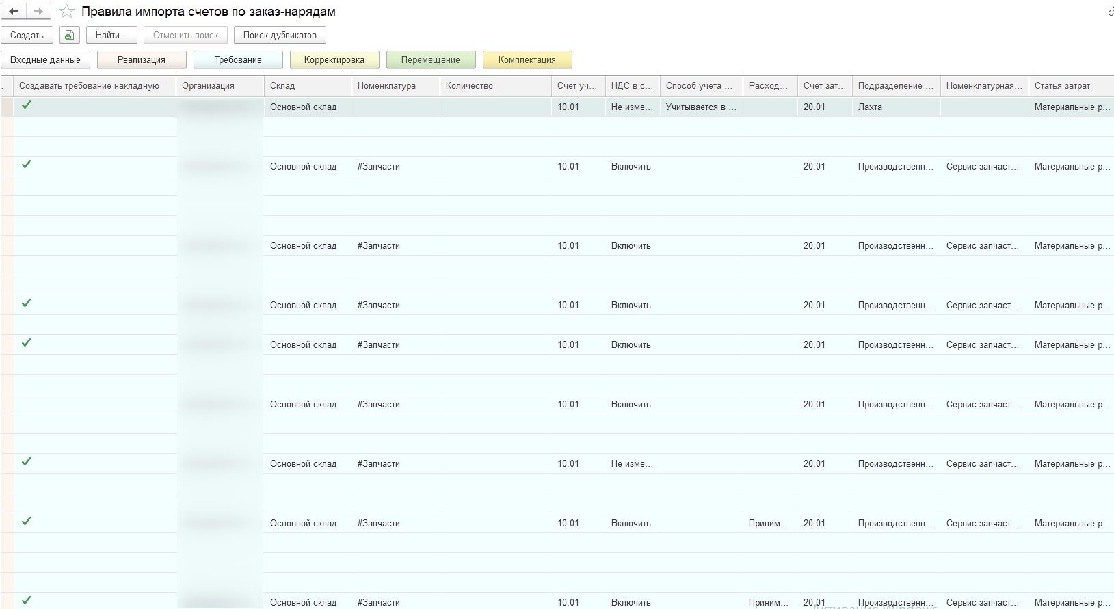Click the Количество column header

point(469,86)
